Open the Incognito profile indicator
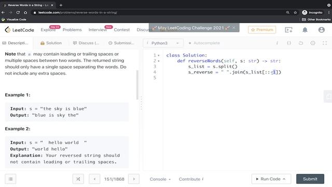 pos(312,12)
